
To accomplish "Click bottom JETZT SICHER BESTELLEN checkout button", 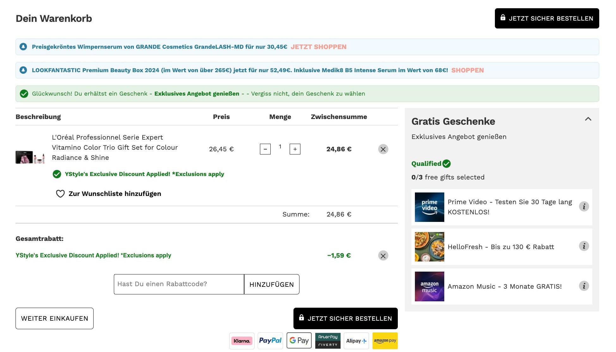I will point(345,318).
